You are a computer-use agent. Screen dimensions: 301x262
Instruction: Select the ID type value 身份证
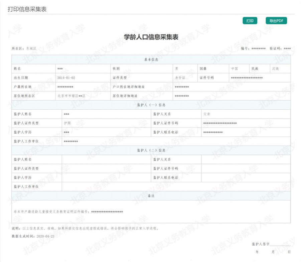[180, 78]
